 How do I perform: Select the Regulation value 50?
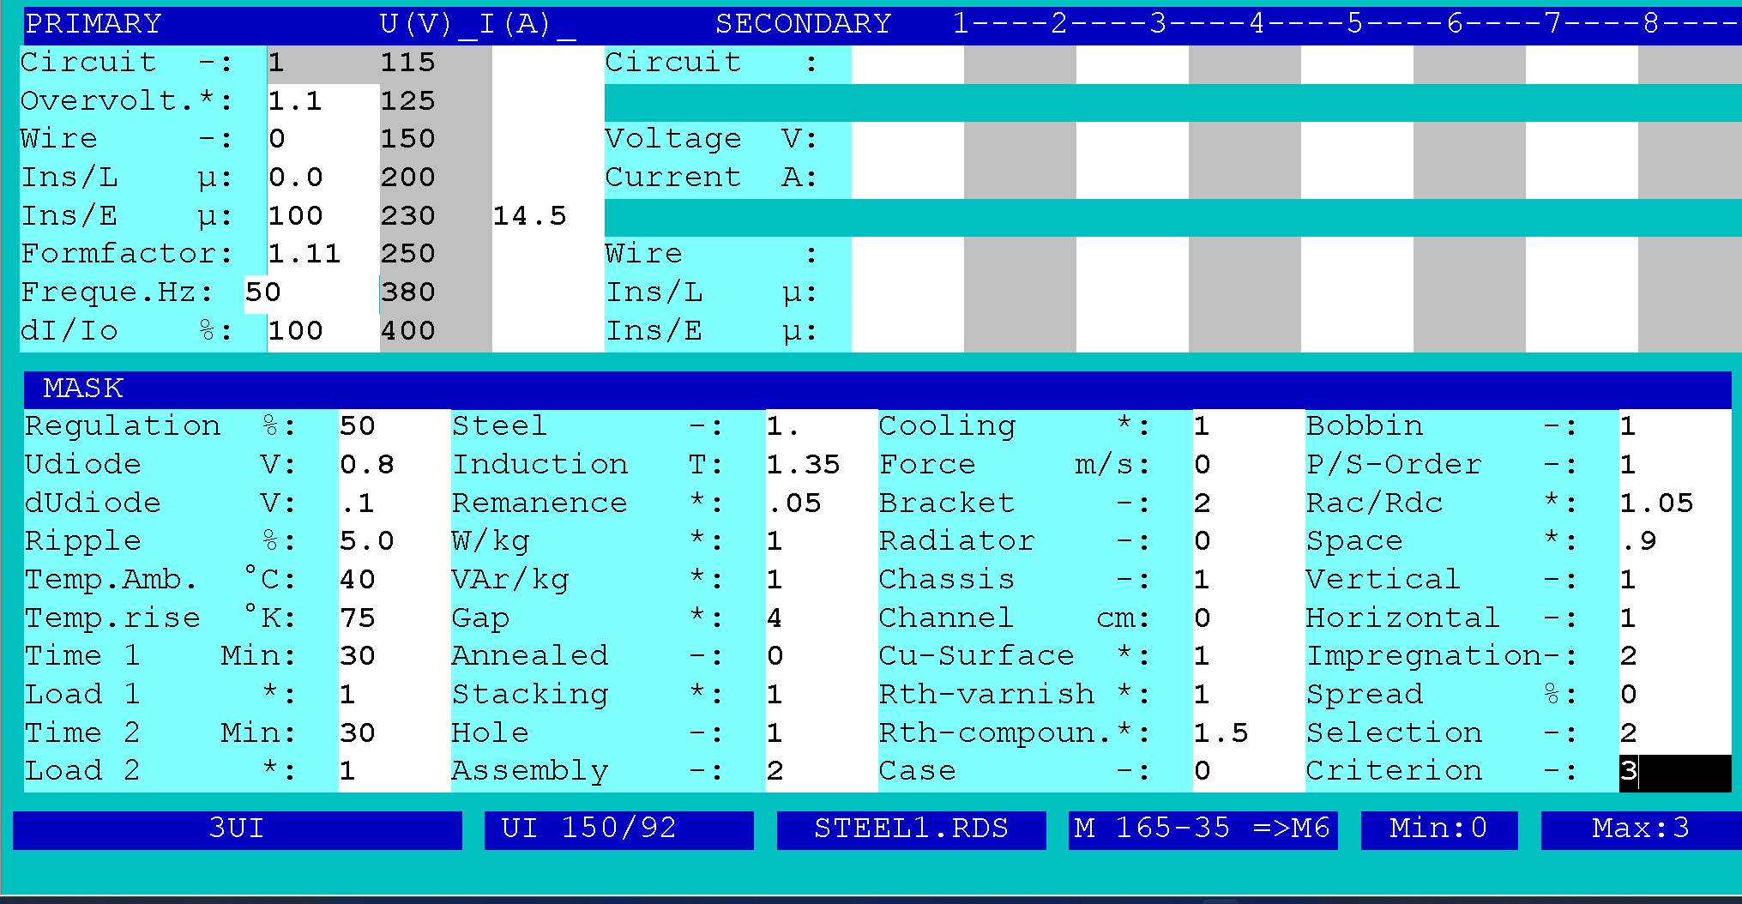pyautogui.click(x=395, y=427)
